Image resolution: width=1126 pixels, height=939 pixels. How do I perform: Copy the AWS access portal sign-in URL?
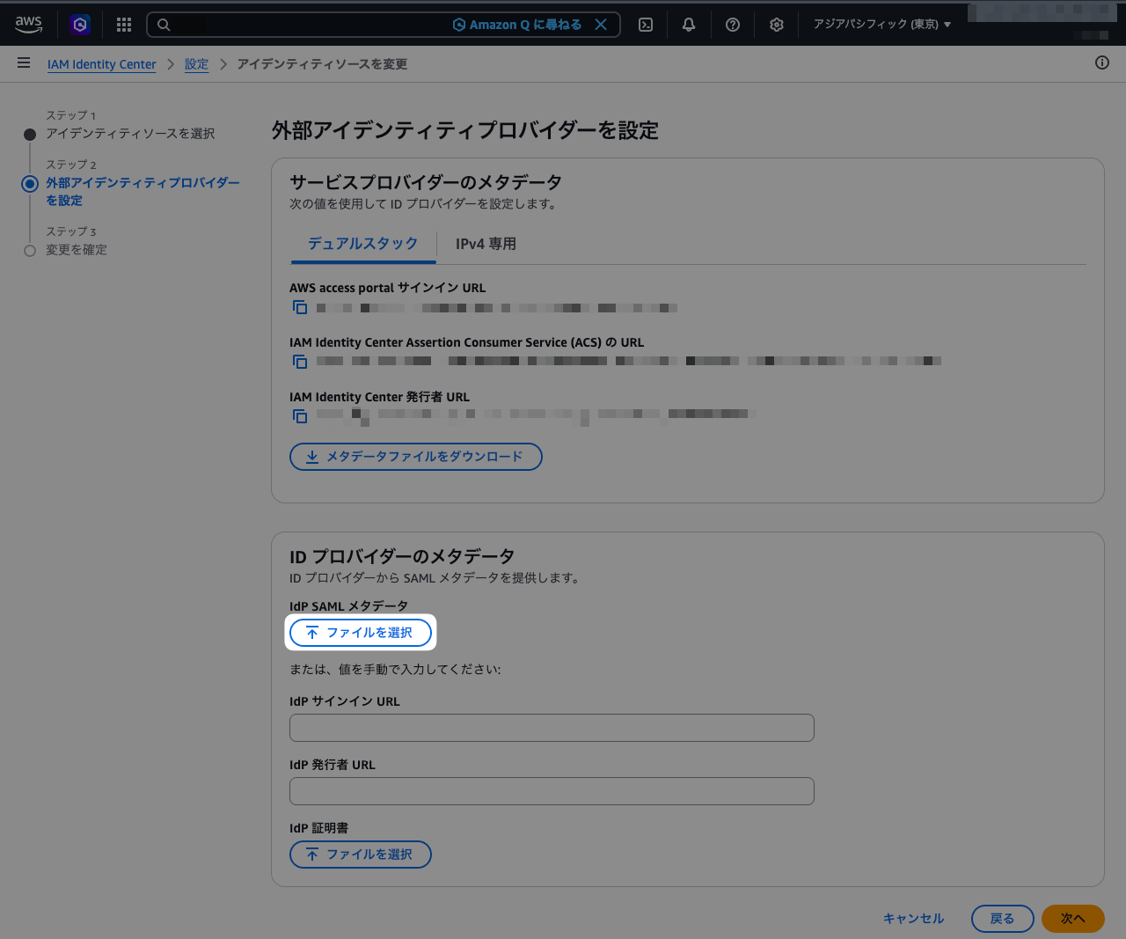tap(300, 307)
